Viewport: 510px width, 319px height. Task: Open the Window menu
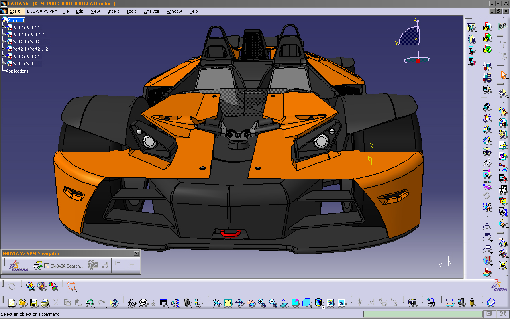coord(174,11)
